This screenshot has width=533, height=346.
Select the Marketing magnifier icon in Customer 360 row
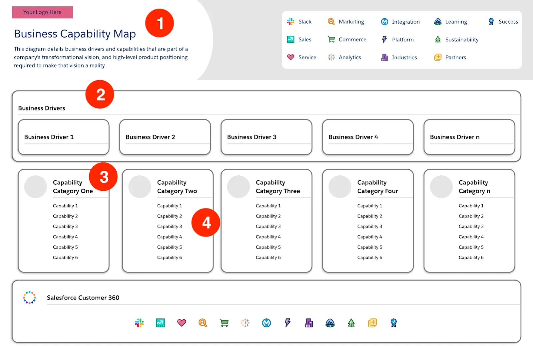pyautogui.click(x=203, y=323)
